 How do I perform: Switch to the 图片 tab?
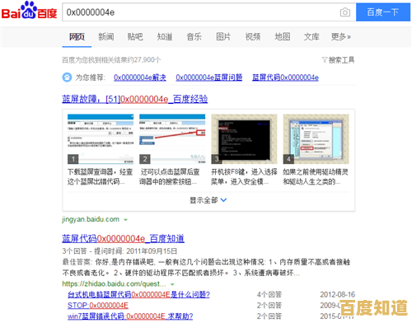(223, 36)
